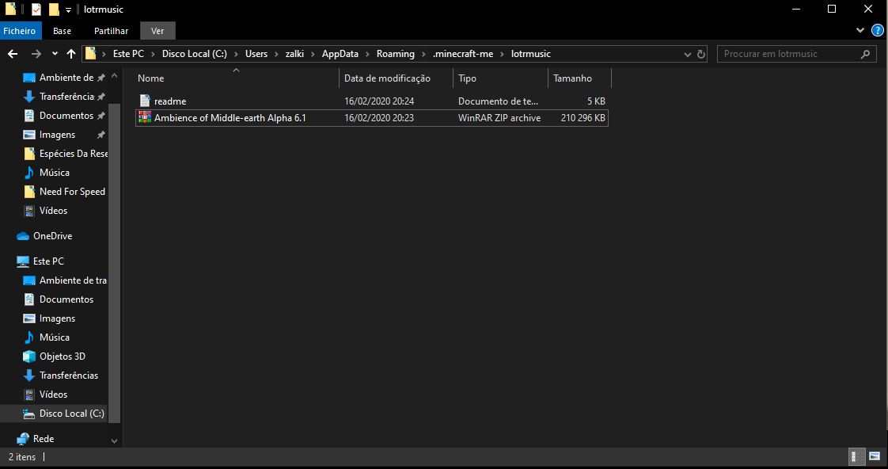Open the address bar history dropdown
The height and width of the screenshot is (469, 888).
click(x=687, y=54)
